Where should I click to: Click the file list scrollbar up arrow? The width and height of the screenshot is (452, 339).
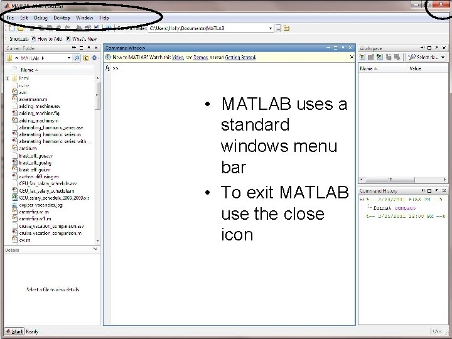(x=98, y=78)
